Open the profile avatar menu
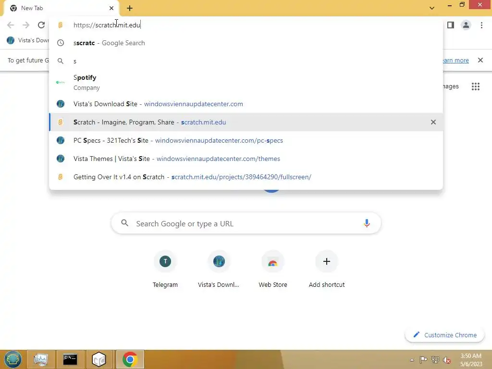492x369 pixels. click(466, 25)
